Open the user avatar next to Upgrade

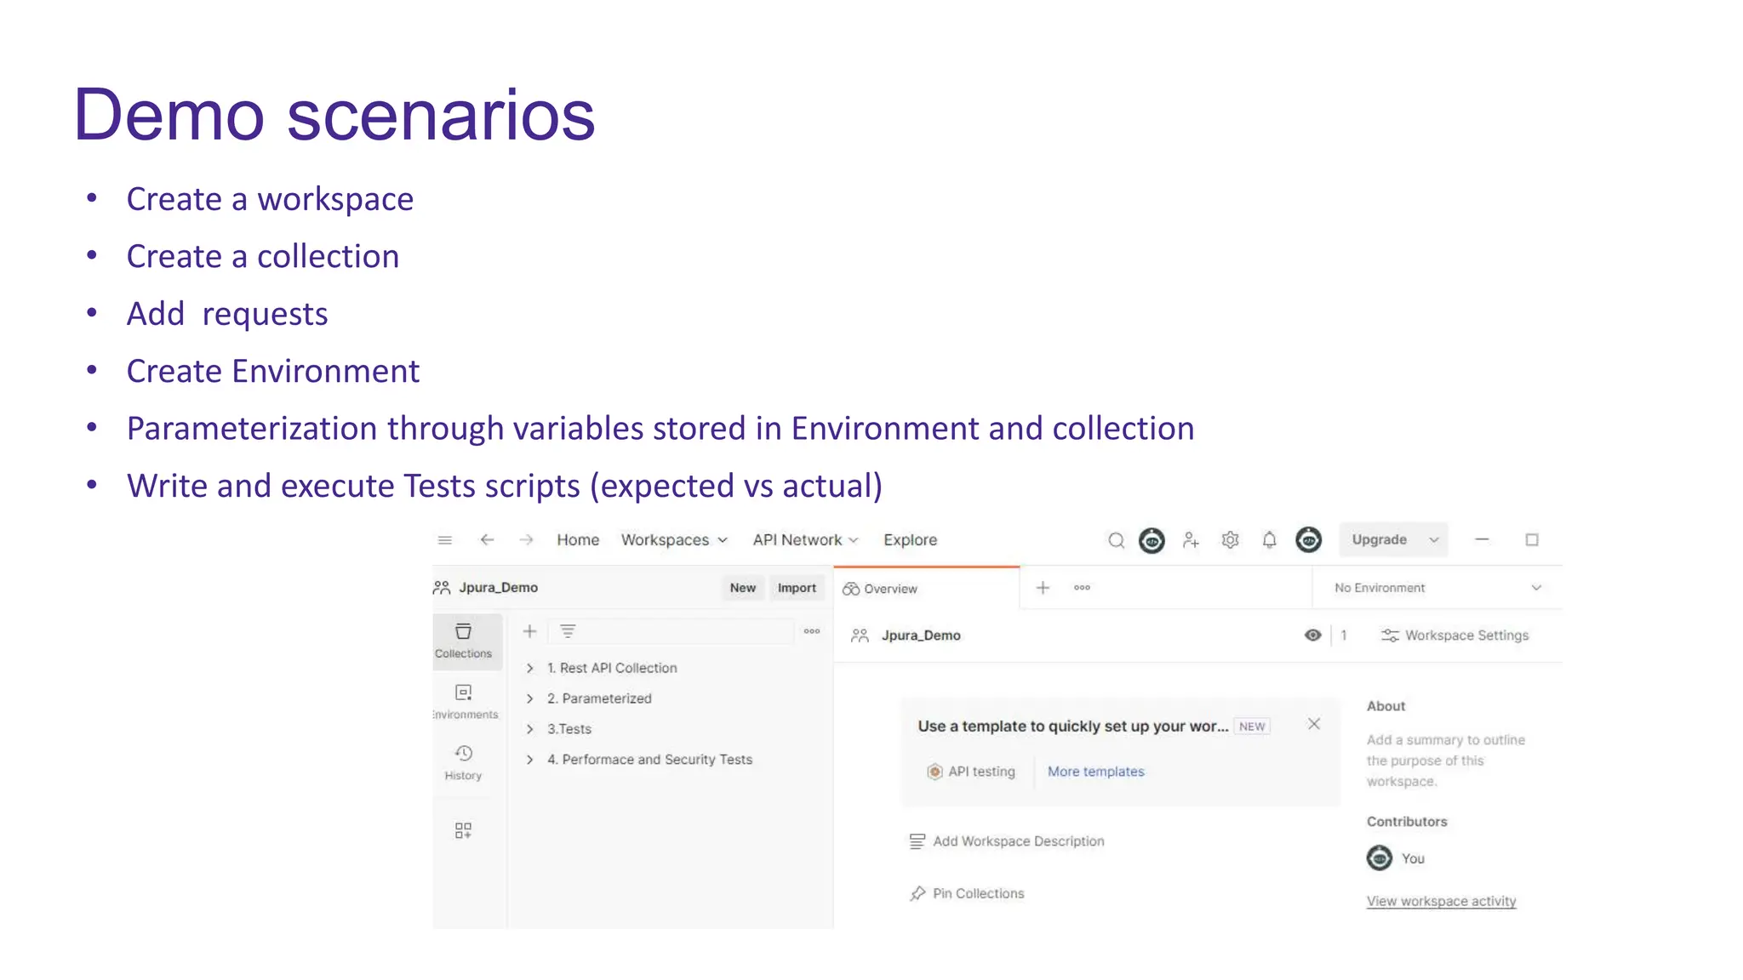click(x=1308, y=539)
